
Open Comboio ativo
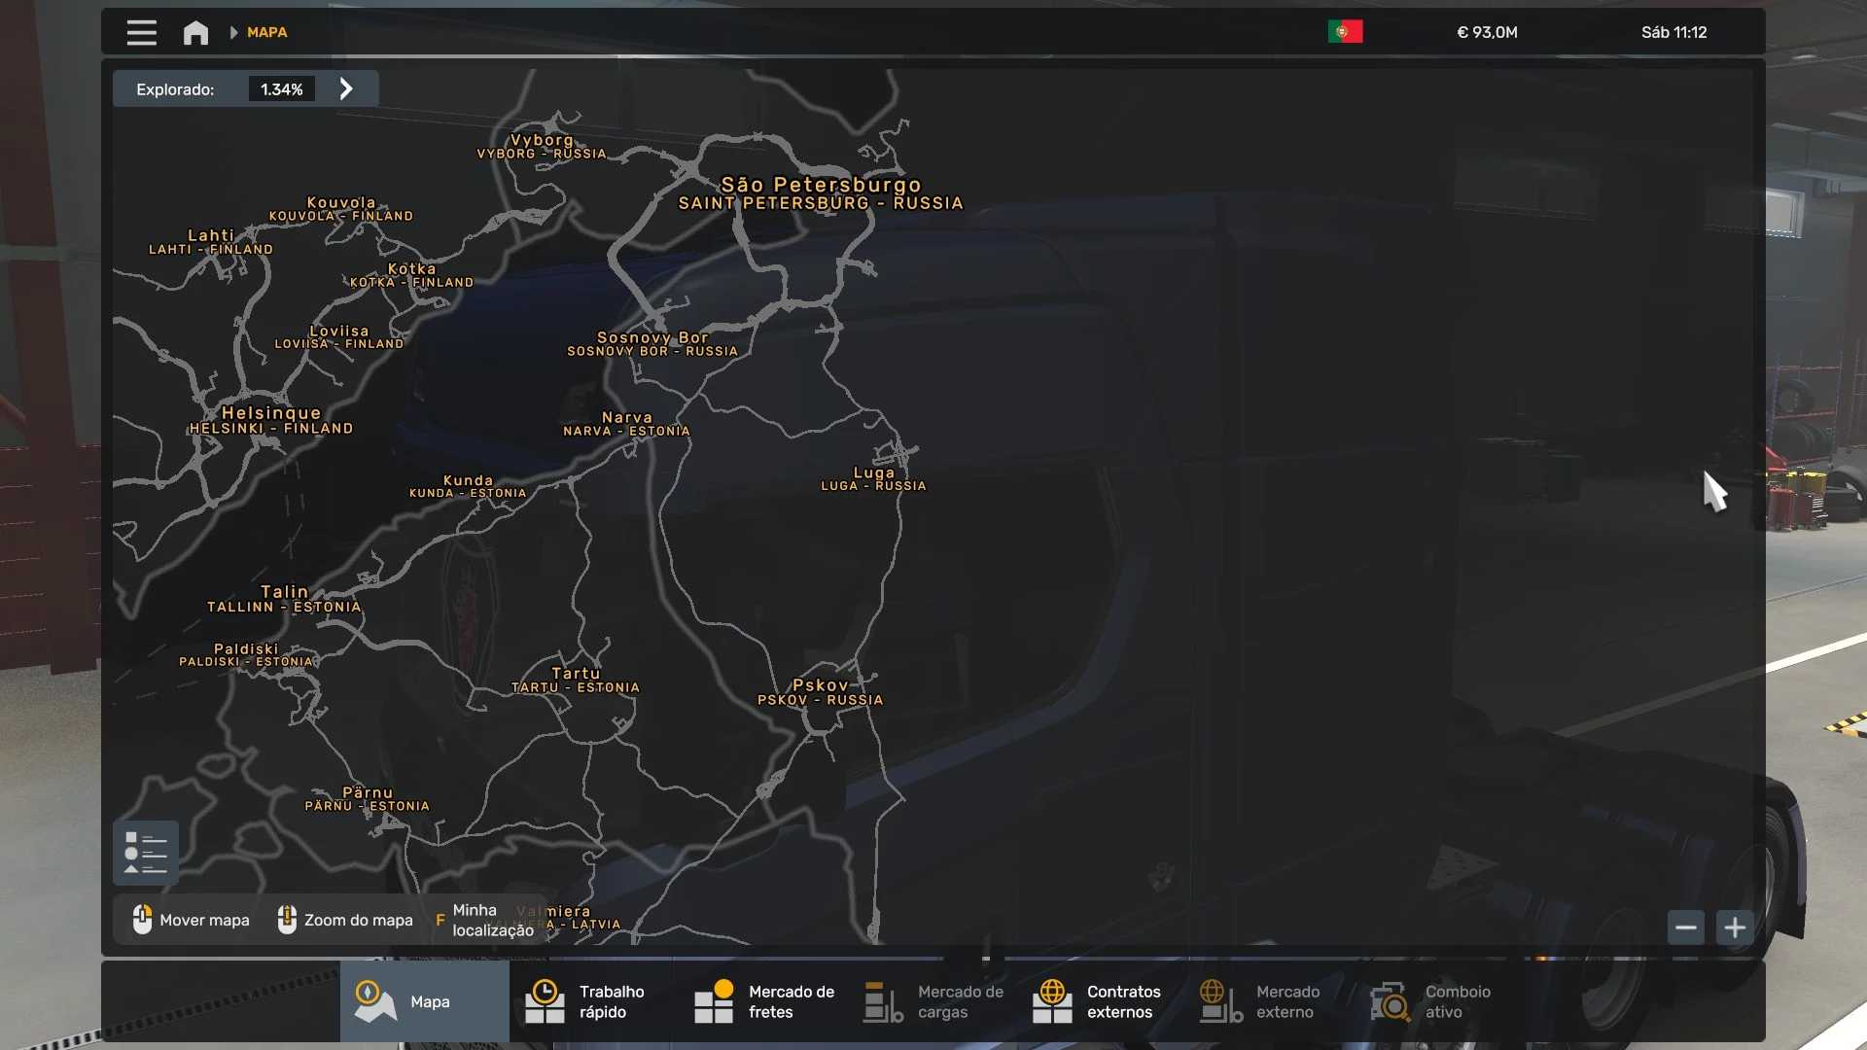click(1439, 1001)
